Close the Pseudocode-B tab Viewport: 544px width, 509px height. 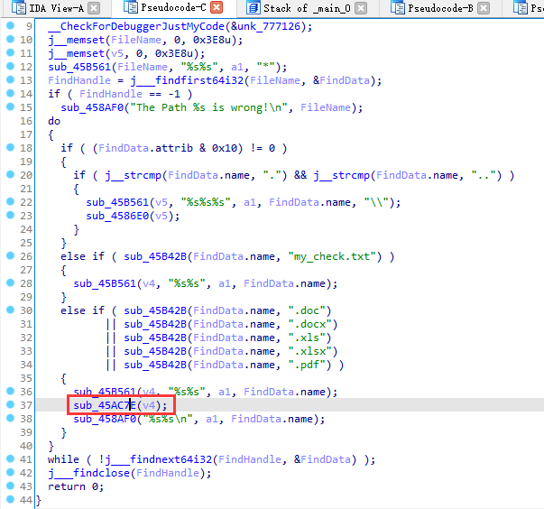pos(484,8)
